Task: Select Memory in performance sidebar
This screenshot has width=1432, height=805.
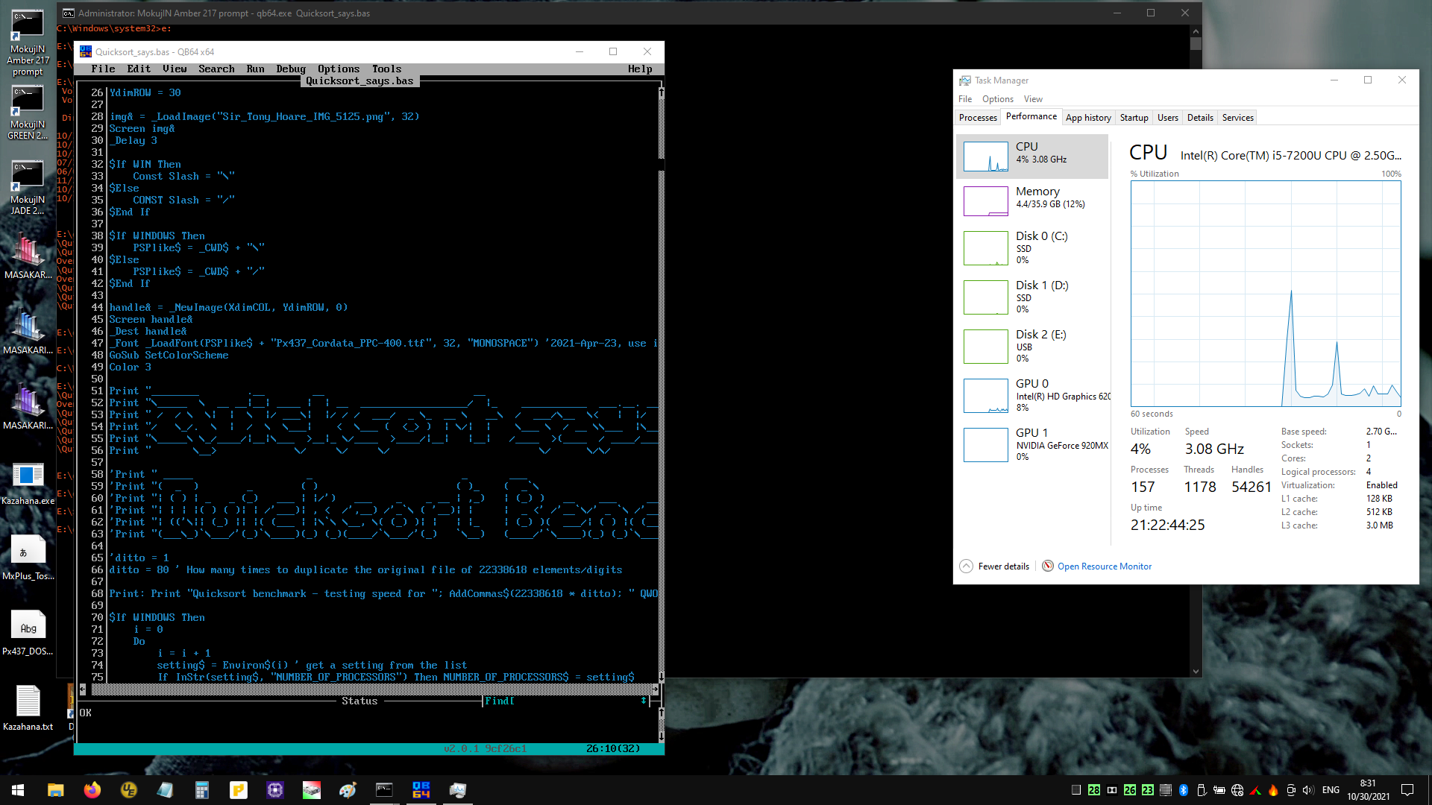Action: (x=1032, y=201)
